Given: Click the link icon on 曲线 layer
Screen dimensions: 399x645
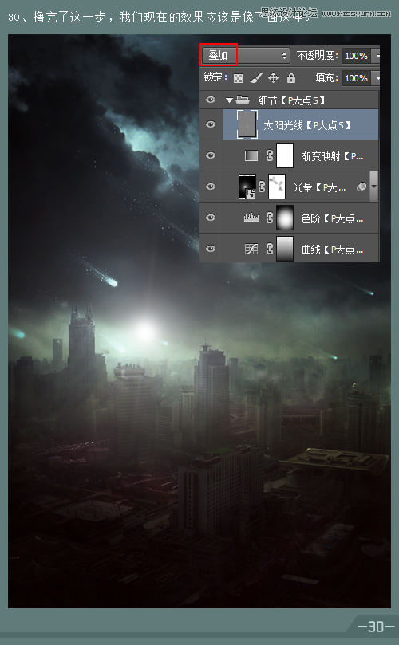Looking at the screenshot, I should (269, 249).
